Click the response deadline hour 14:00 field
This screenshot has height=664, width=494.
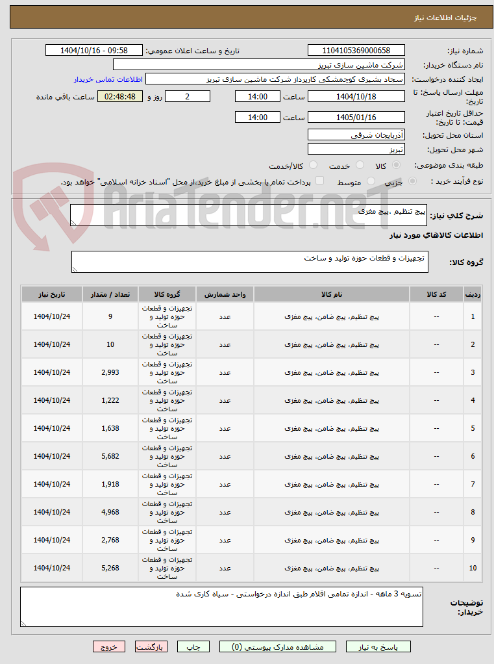pyautogui.click(x=258, y=96)
